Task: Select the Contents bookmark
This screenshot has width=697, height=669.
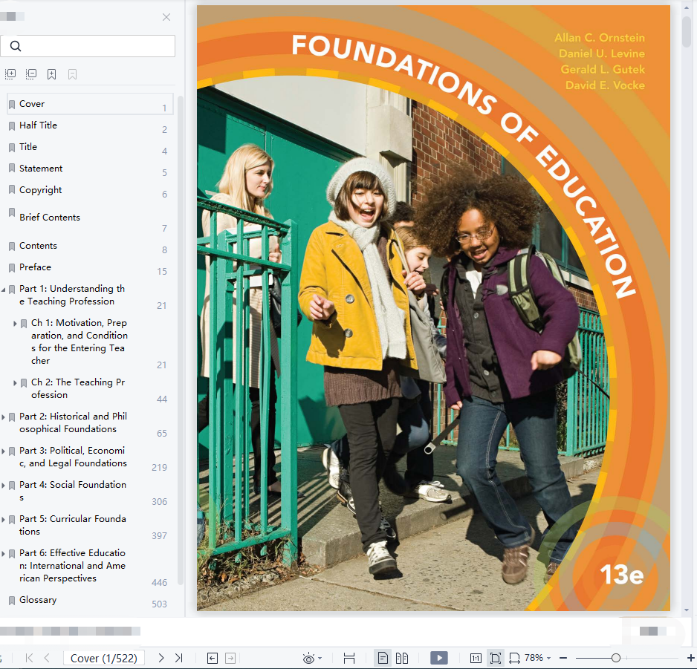Action: pyautogui.click(x=38, y=246)
